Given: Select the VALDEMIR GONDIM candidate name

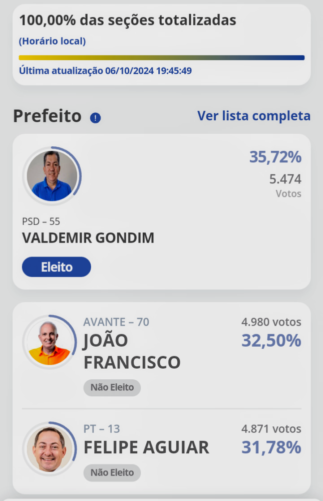Looking at the screenshot, I should coord(88,238).
